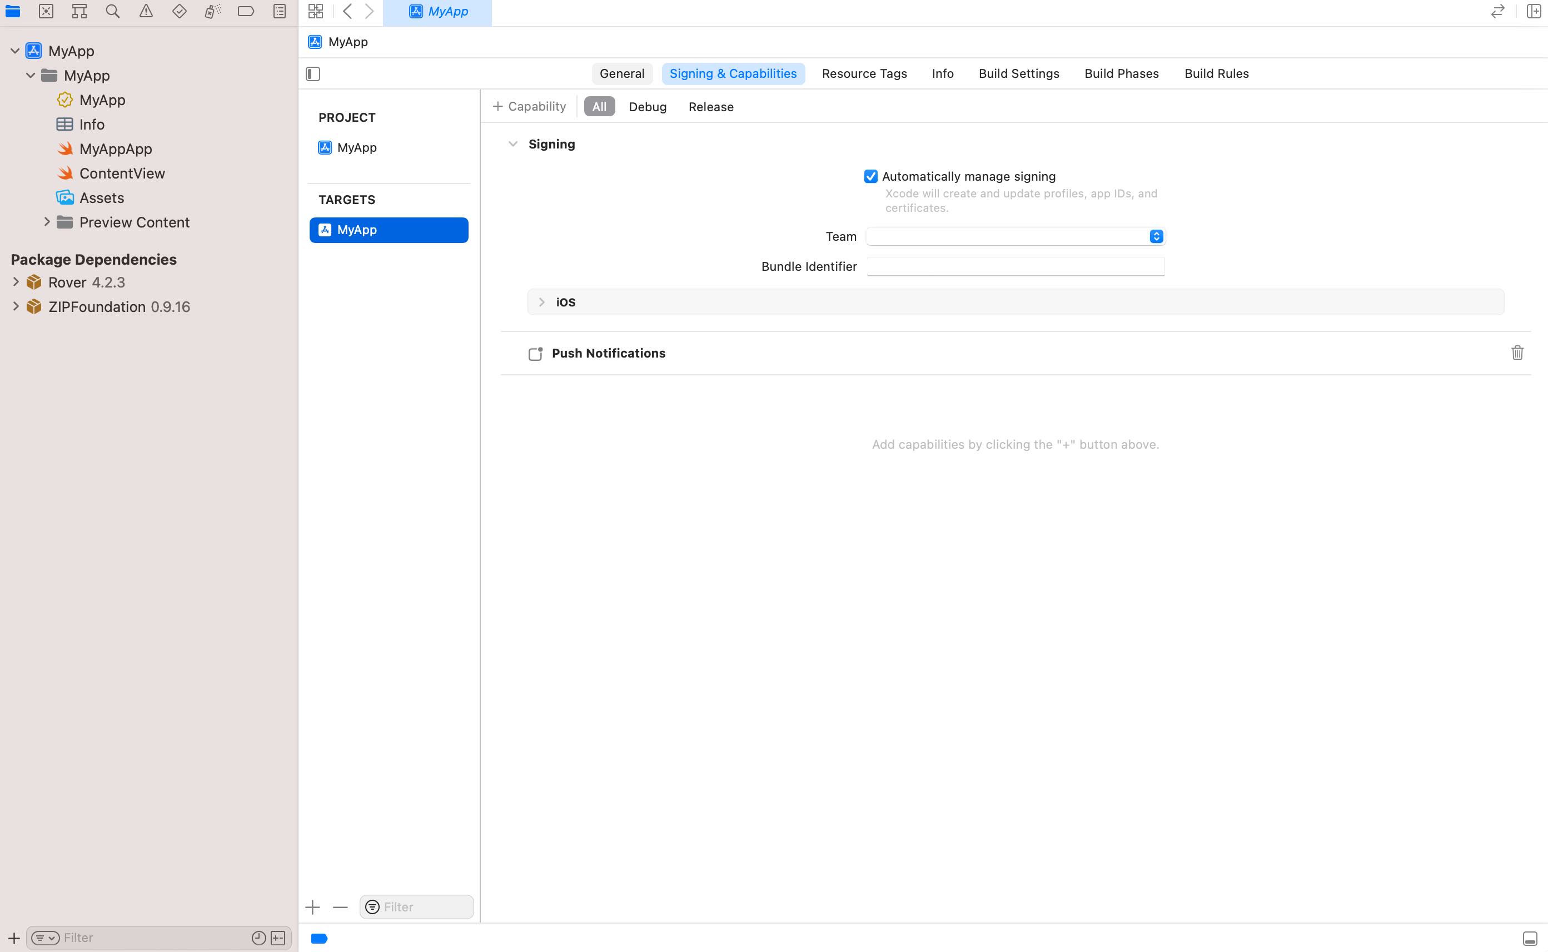Screen dimensions: 1548x952
Task: Expand the iOS signing section
Action: click(542, 302)
